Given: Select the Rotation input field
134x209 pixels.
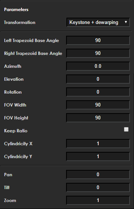Looking at the screenshot, I should (x=98, y=92).
